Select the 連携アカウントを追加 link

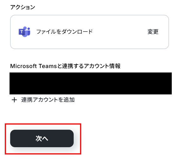[48, 100]
